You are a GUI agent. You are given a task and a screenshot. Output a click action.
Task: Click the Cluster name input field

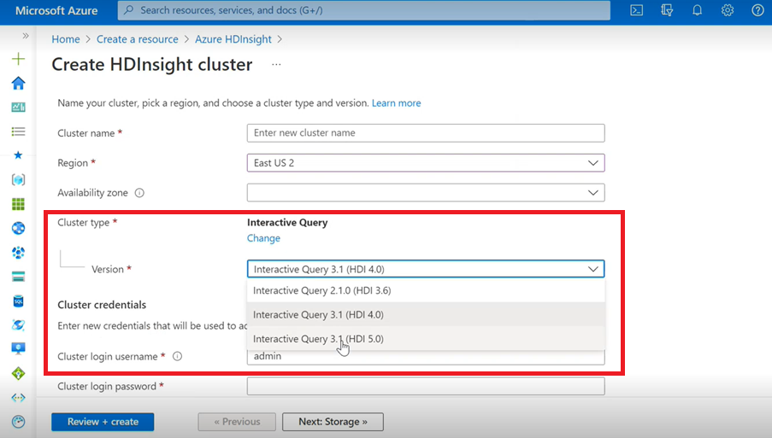(426, 133)
